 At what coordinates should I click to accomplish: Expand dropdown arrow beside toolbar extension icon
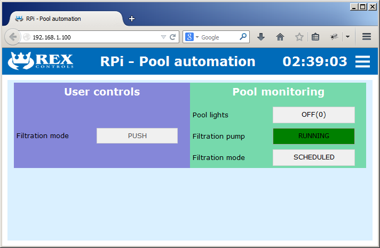[347, 37]
